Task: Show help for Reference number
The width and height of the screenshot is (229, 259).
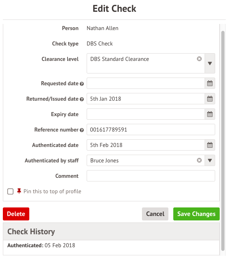Action: coord(82,130)
